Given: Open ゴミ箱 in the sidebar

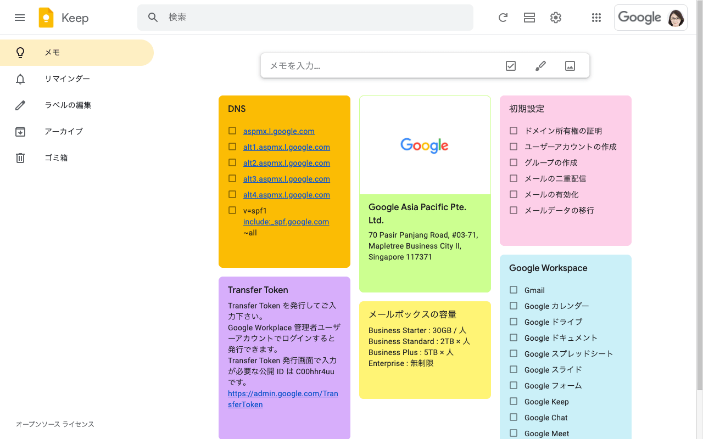Looking at the screenshot, I should 77,158.
